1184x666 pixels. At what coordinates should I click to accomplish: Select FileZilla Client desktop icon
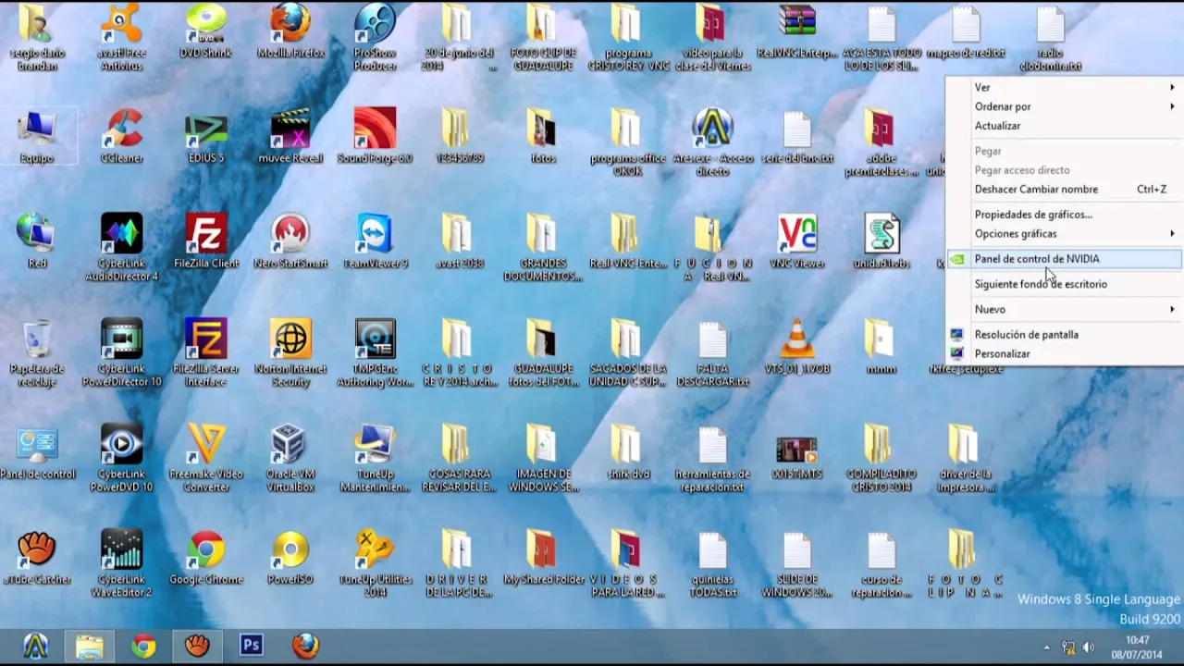206,241
